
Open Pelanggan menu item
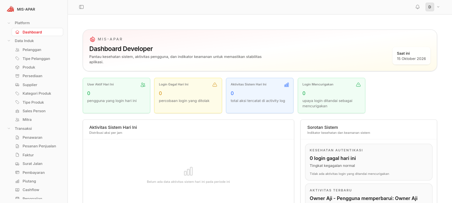pos(37,50)
